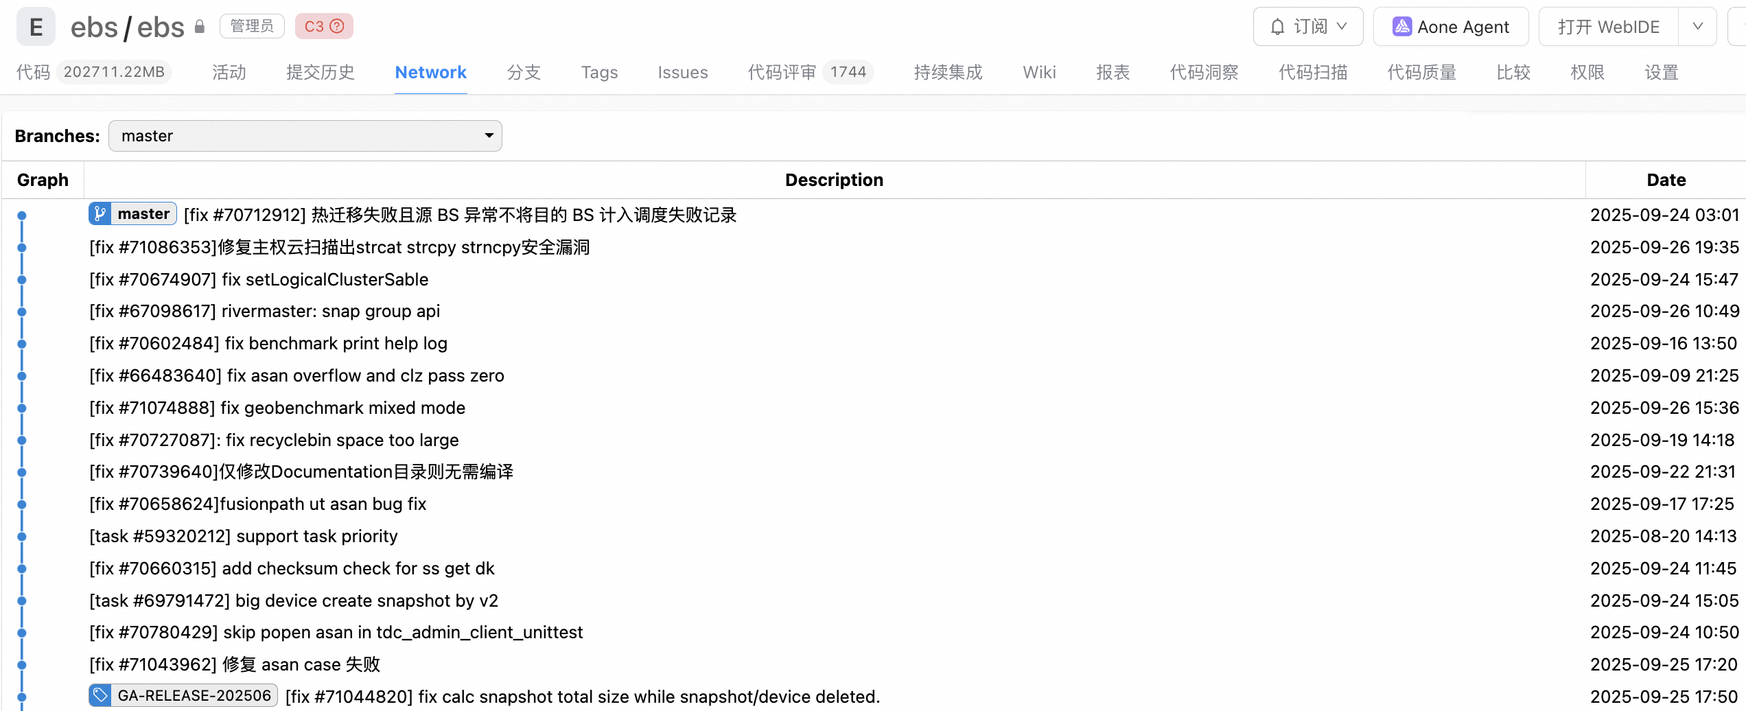Screen dimensions: 1746x711
Task: Click the master branch fork icon
Action: pyautogui.click(x=100, y=213)
